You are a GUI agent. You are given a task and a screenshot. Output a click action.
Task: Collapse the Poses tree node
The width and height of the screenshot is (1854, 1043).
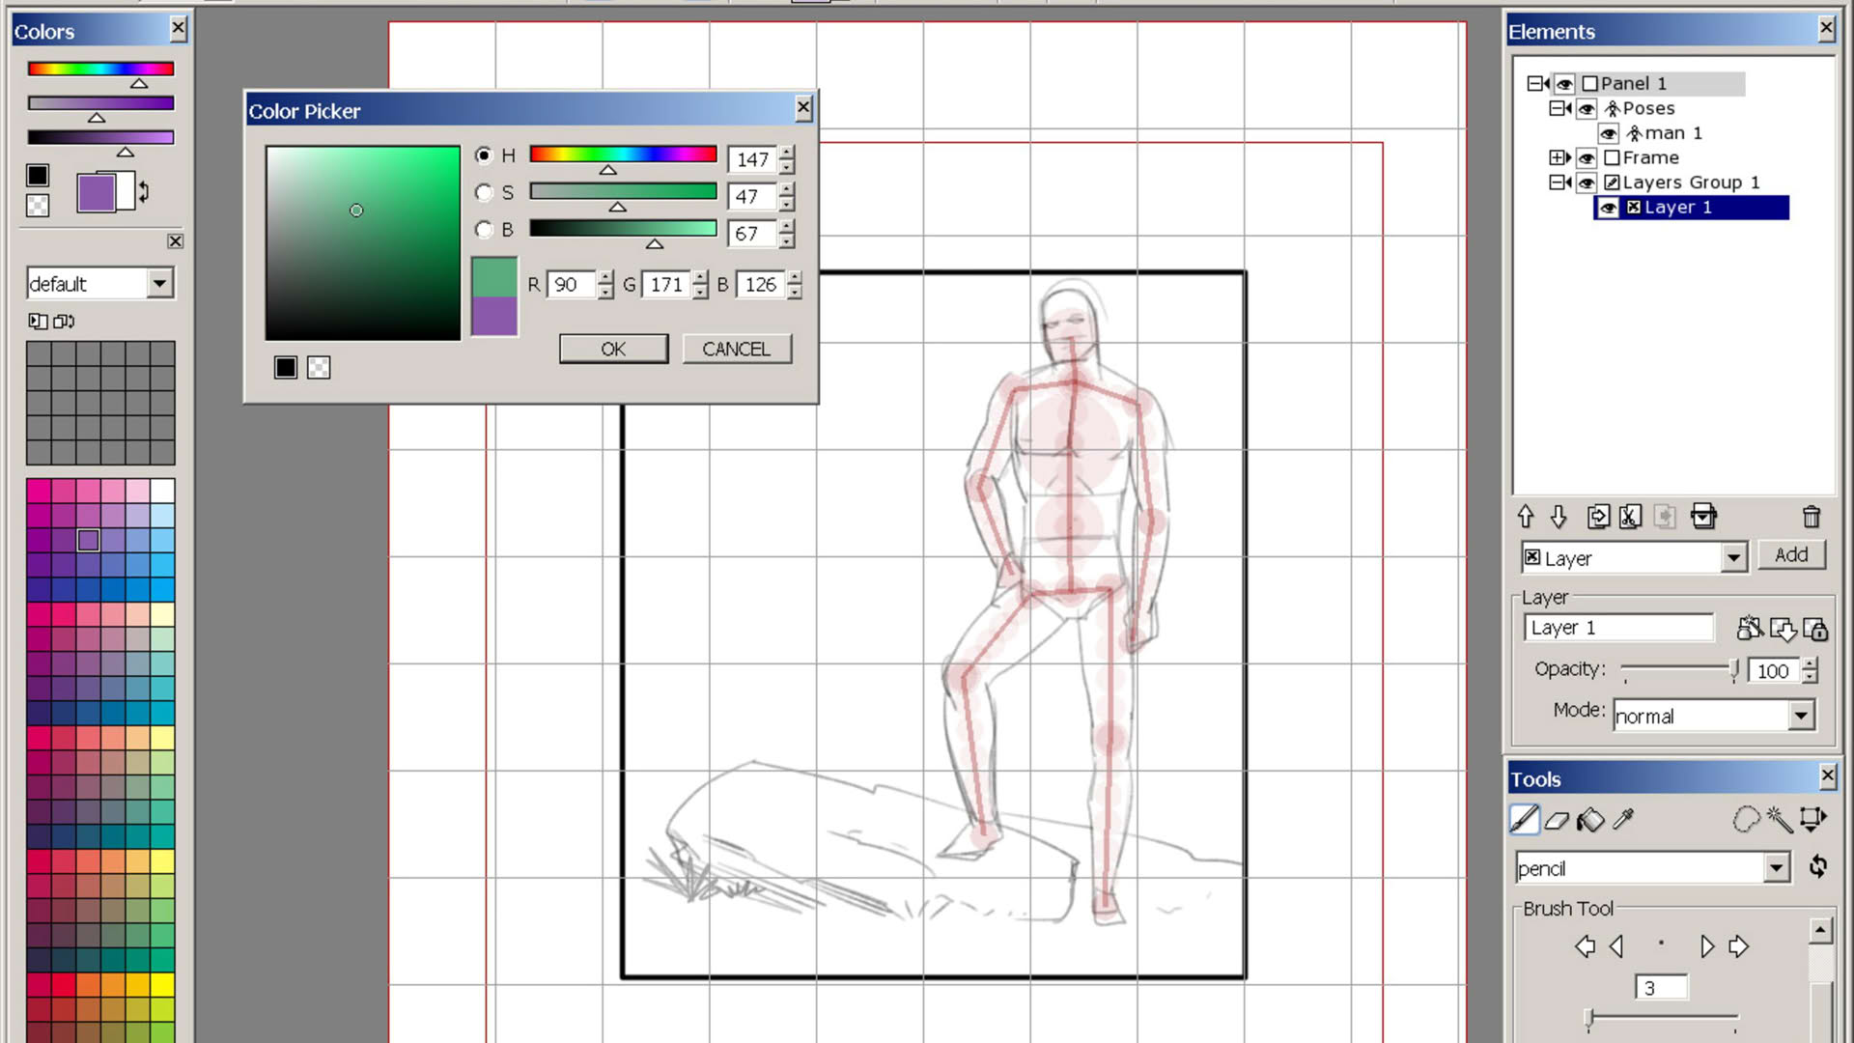click(x=1557, y=108)
